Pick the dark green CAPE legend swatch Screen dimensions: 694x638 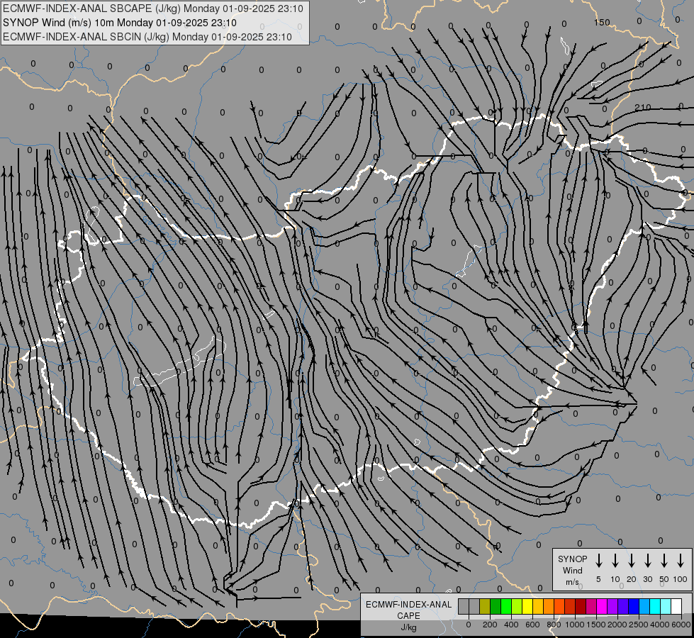496,607
